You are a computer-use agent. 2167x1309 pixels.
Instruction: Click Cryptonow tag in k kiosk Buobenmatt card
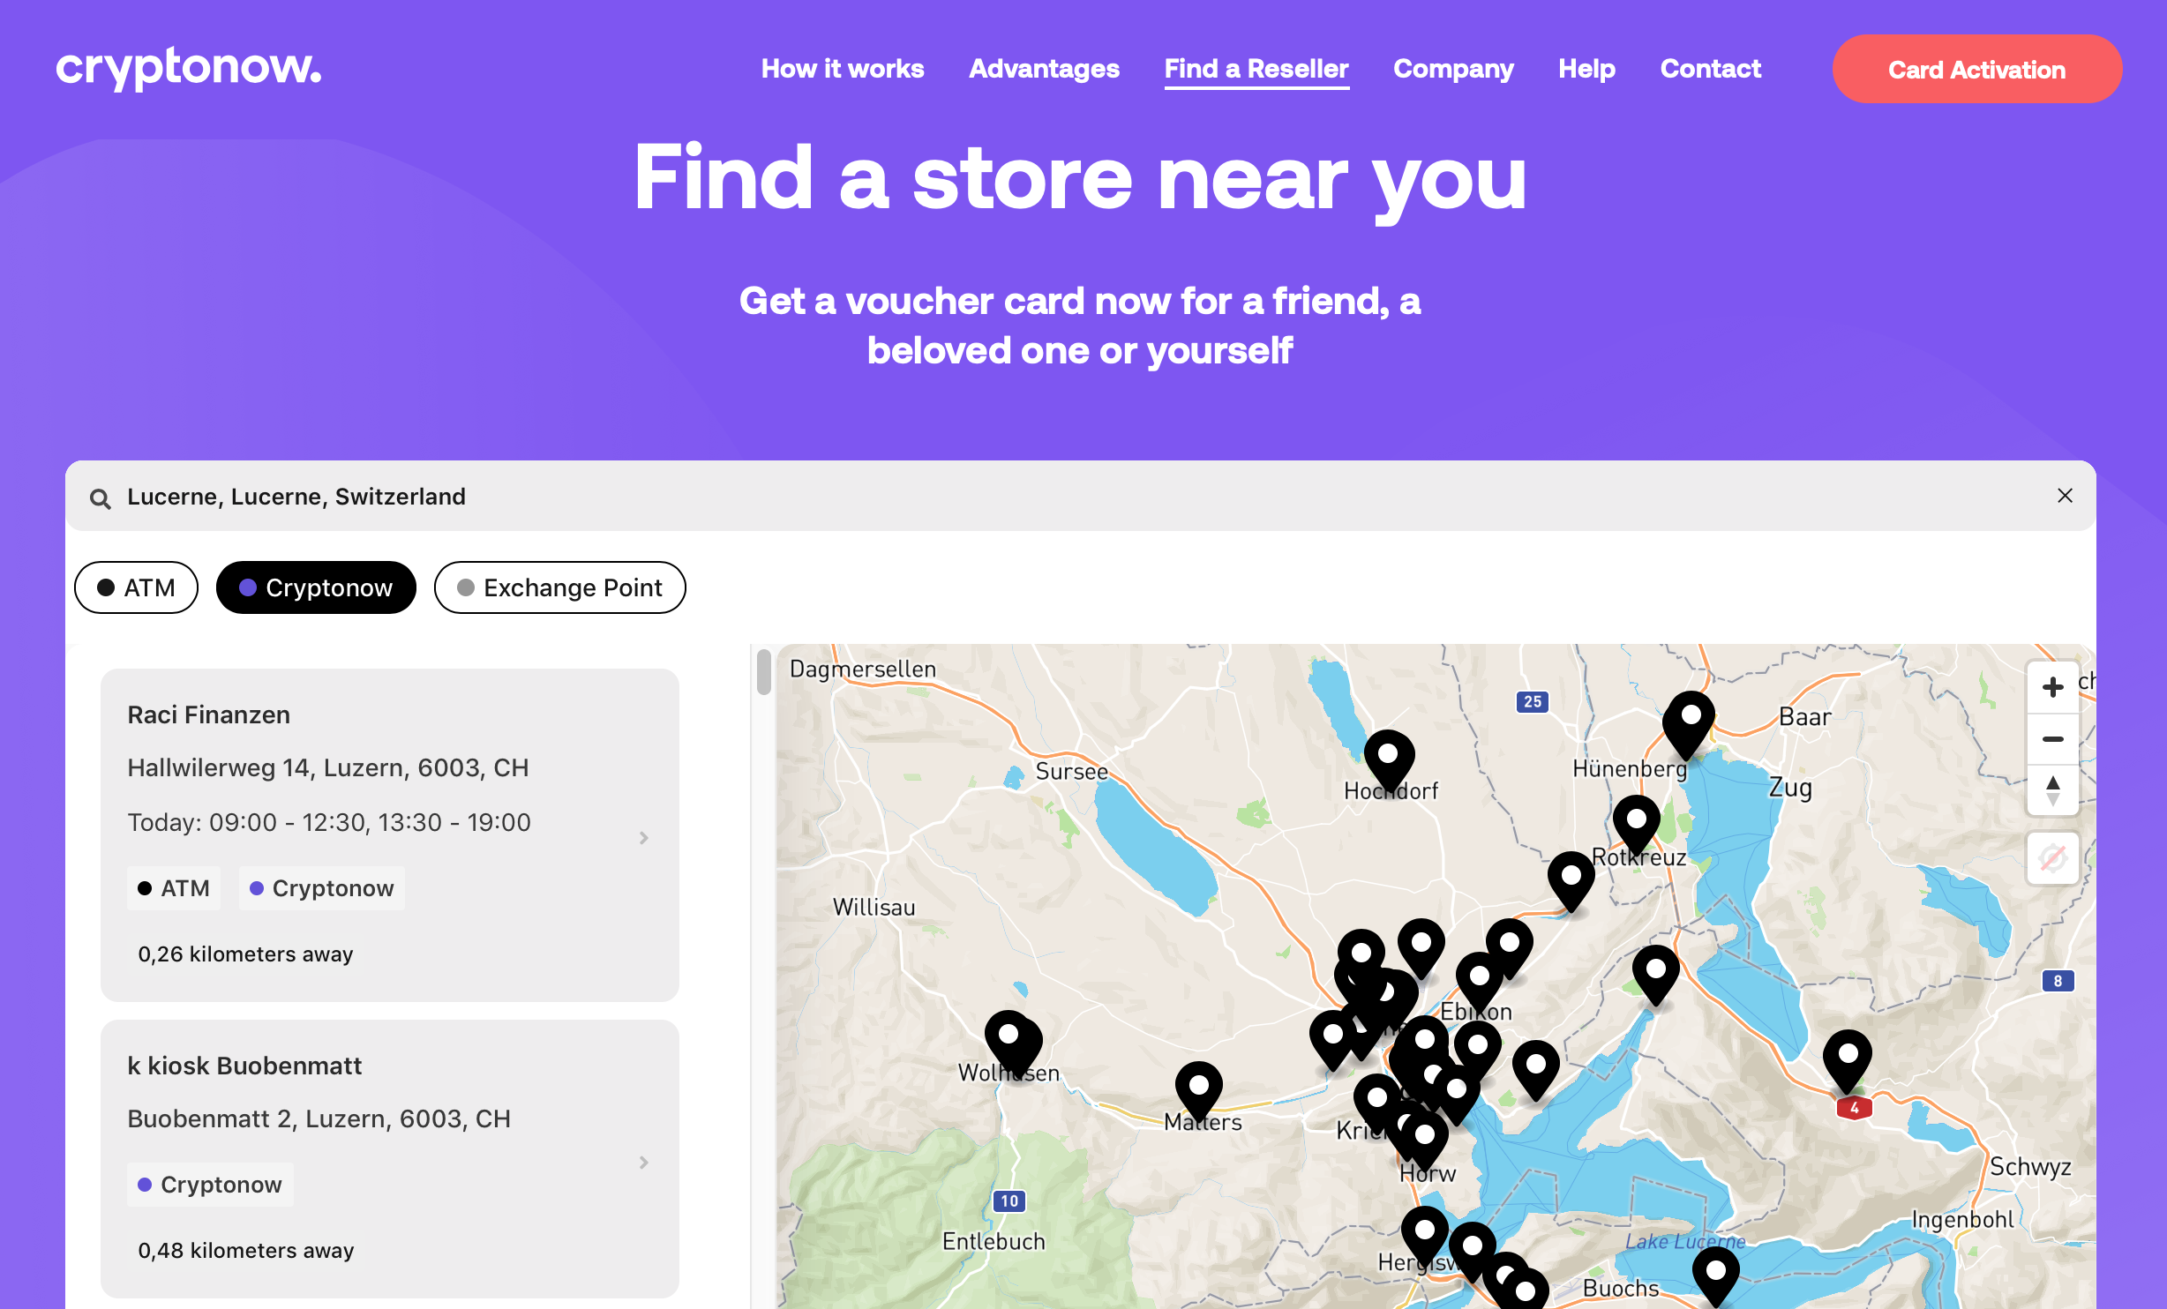click(x=211, y=1185)
